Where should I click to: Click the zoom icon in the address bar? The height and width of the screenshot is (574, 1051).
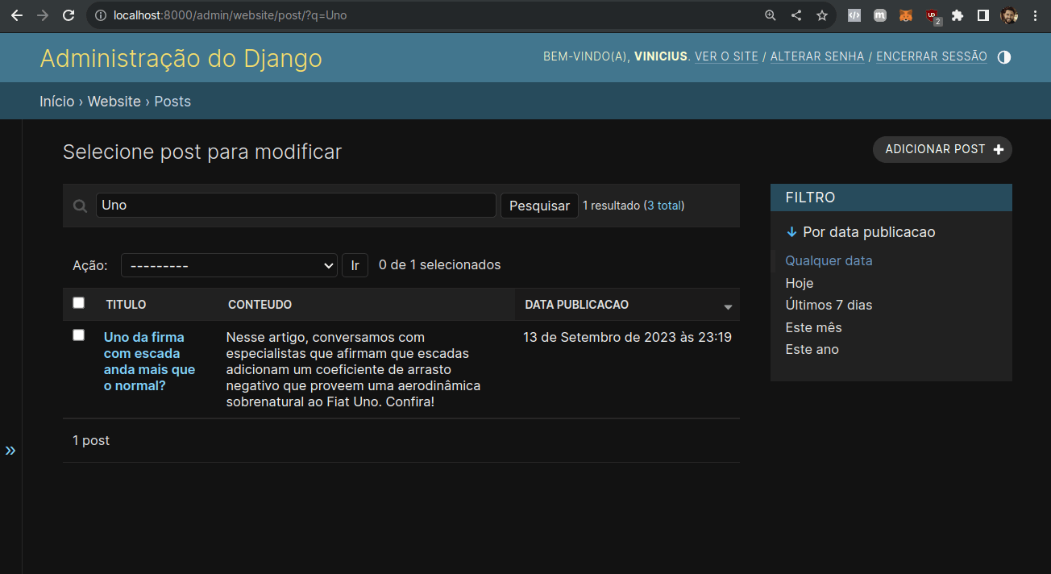[770, 15]
